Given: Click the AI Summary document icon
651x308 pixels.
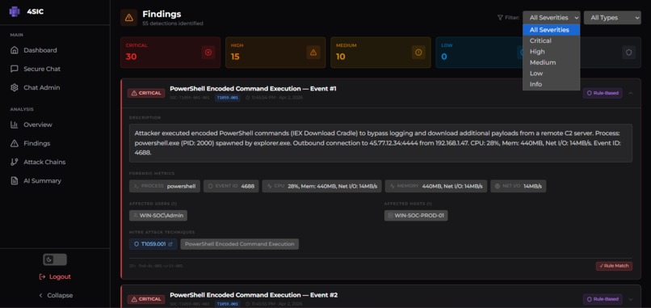Looking at the screenshot, I should tap(15, 181).
